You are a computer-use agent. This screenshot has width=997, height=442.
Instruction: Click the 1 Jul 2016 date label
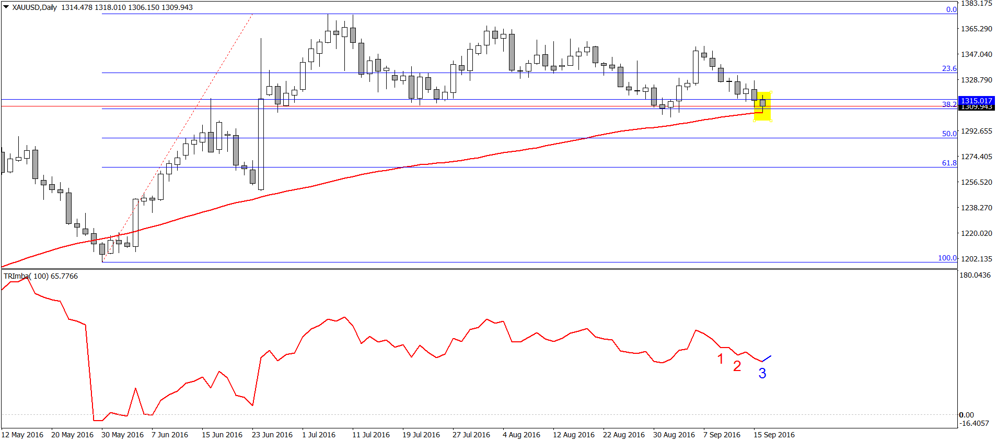coord(319,435)
